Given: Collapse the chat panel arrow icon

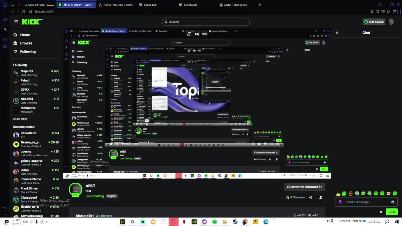Looking at the screenshot, I should click(337, 33).
